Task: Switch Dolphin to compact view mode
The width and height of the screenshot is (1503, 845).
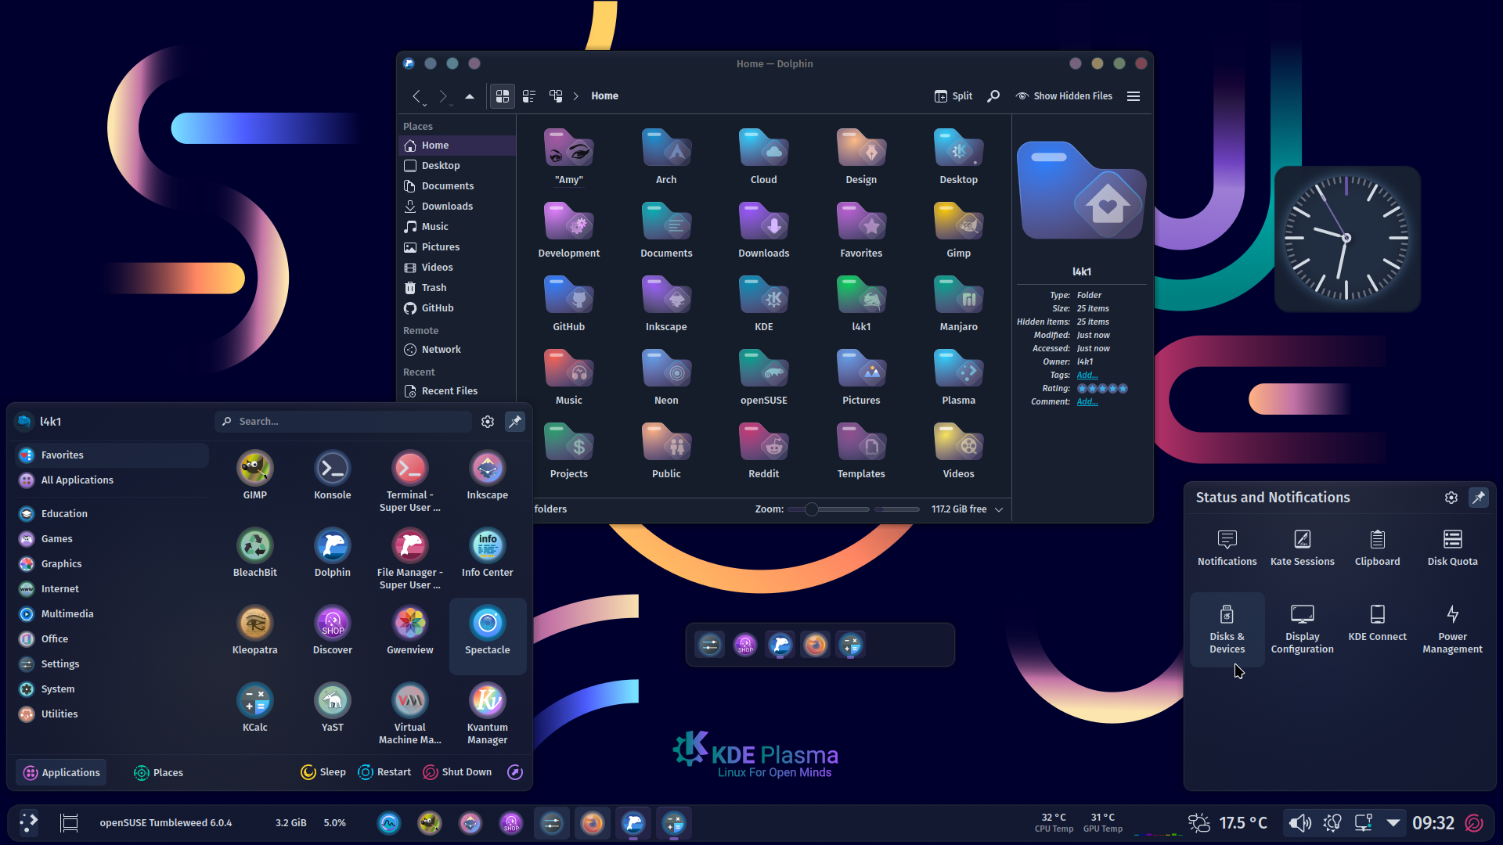Action: [529, 95]
